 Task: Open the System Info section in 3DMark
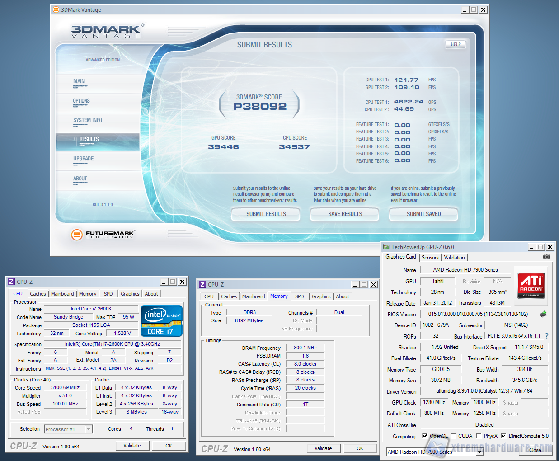(88, 120)
